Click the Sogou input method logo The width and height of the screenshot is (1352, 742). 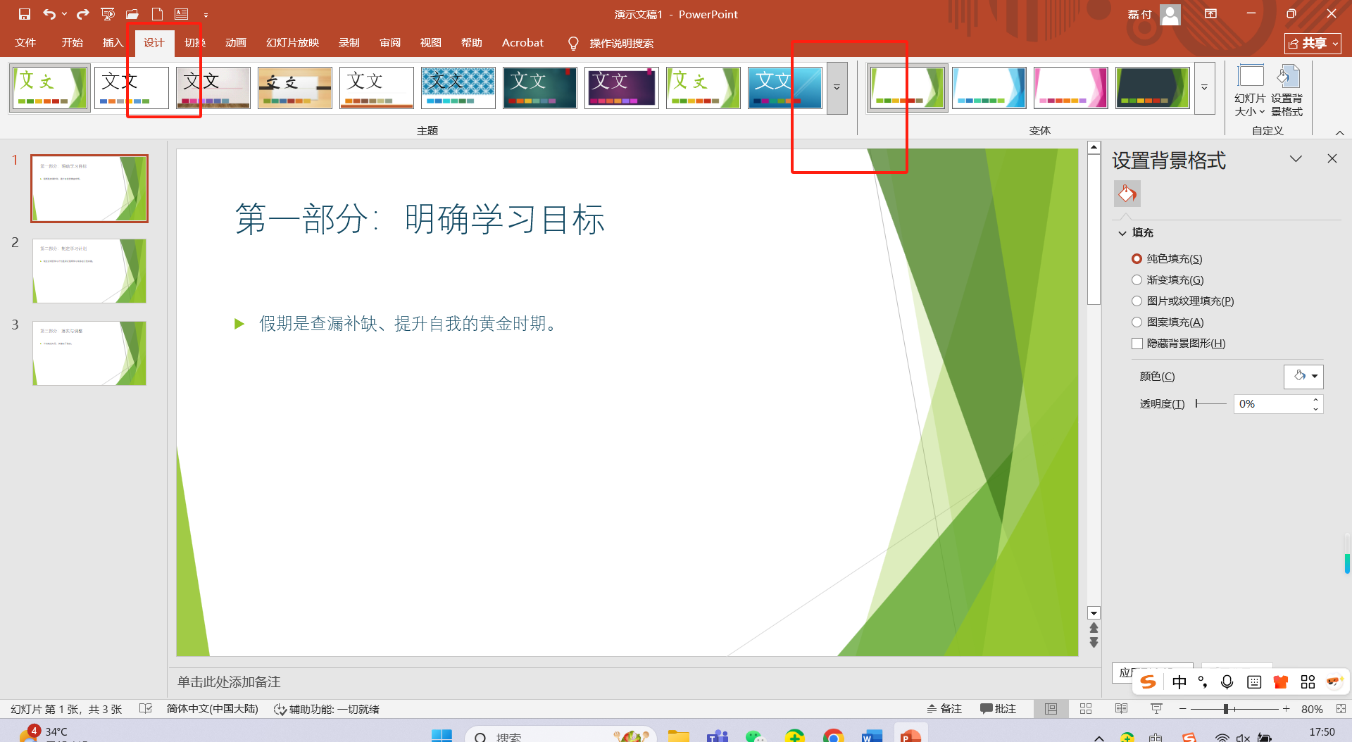coord(1148,681)
